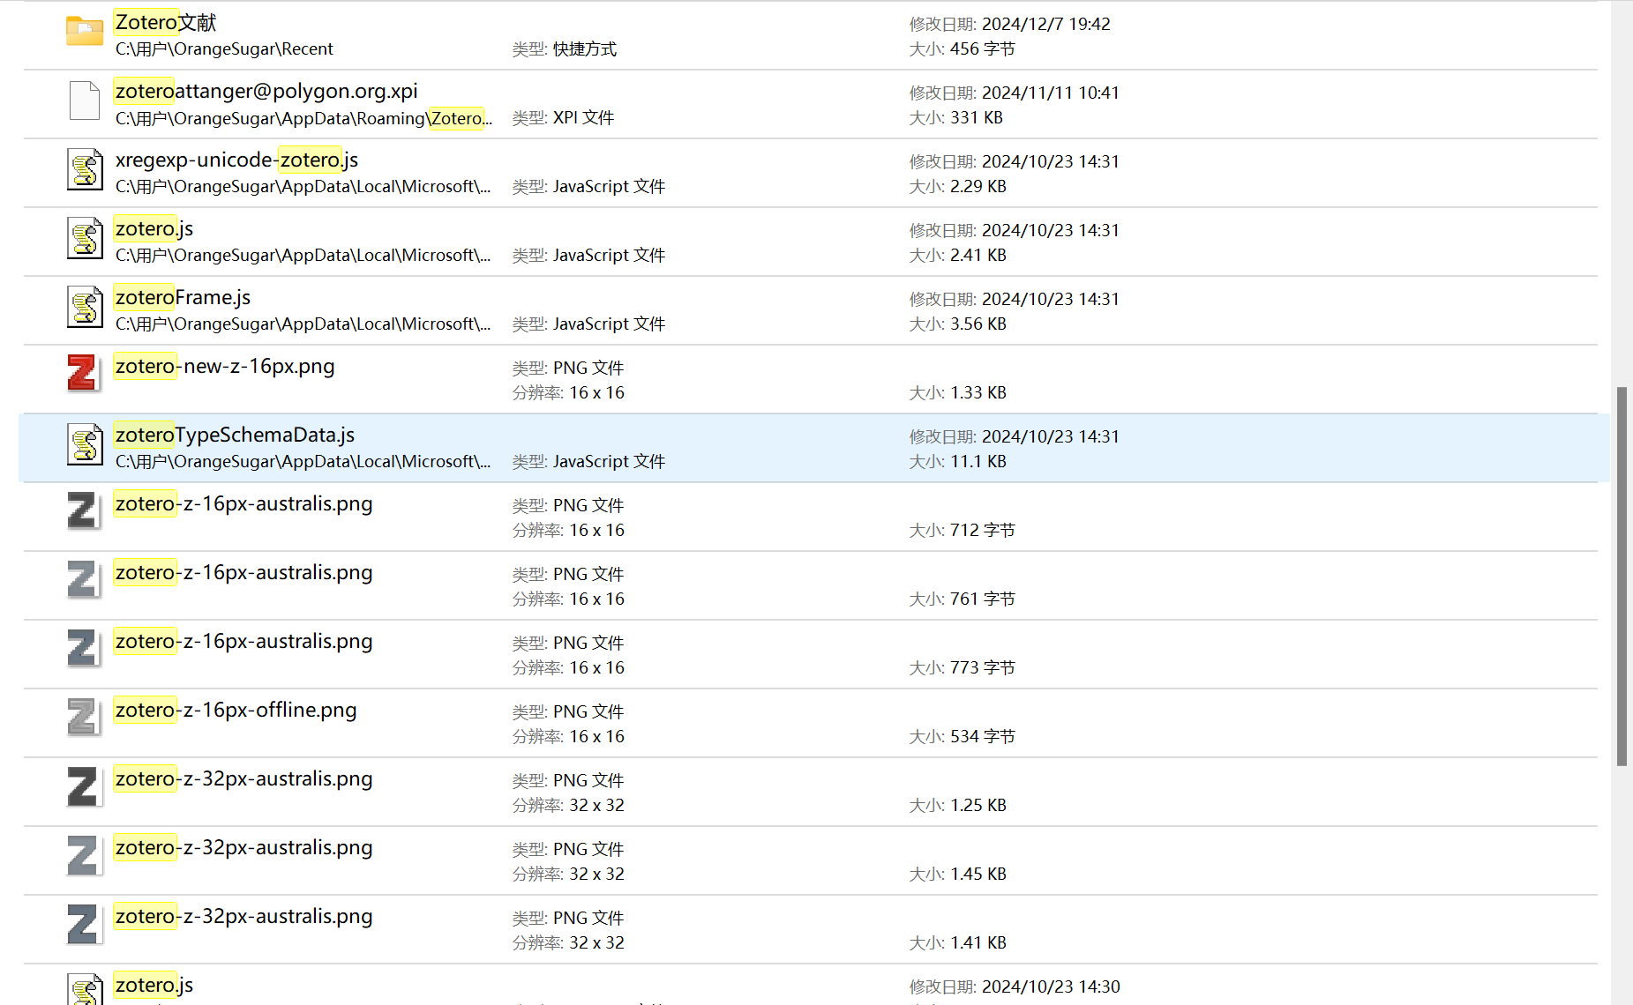The width and height of the screenshot is (1633, 1005).
Task: Click 类型: XPI 文件 label
Action: [563, 118]
